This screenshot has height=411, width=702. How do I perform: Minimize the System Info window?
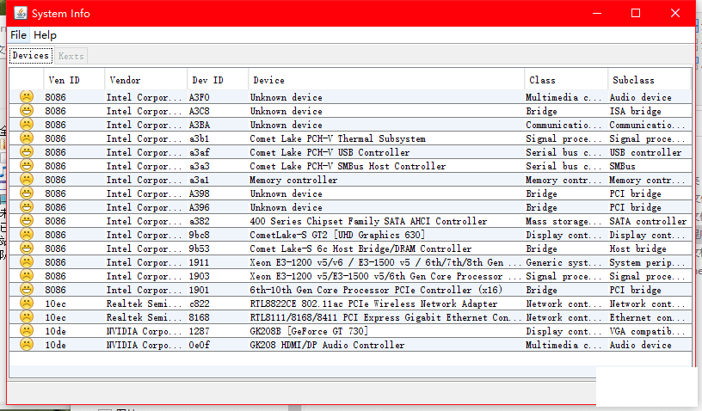coord(597,13)
